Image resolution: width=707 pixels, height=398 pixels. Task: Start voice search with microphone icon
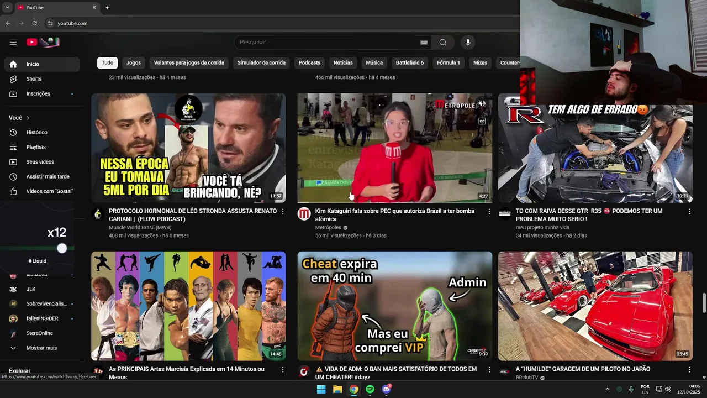(468, 43)
